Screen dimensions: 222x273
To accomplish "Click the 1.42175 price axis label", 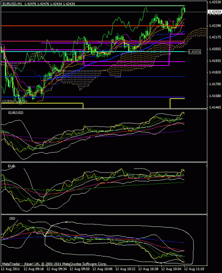I will coord(215,37).
